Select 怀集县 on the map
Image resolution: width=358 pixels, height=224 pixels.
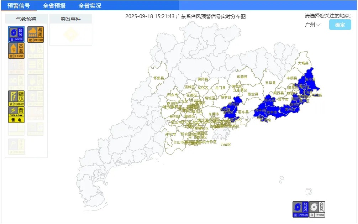tap(159, 78)
